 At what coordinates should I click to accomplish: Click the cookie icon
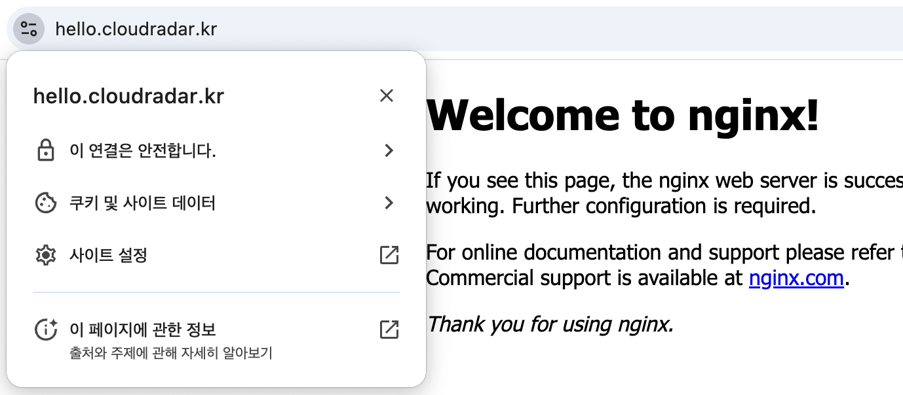point(45,203)
